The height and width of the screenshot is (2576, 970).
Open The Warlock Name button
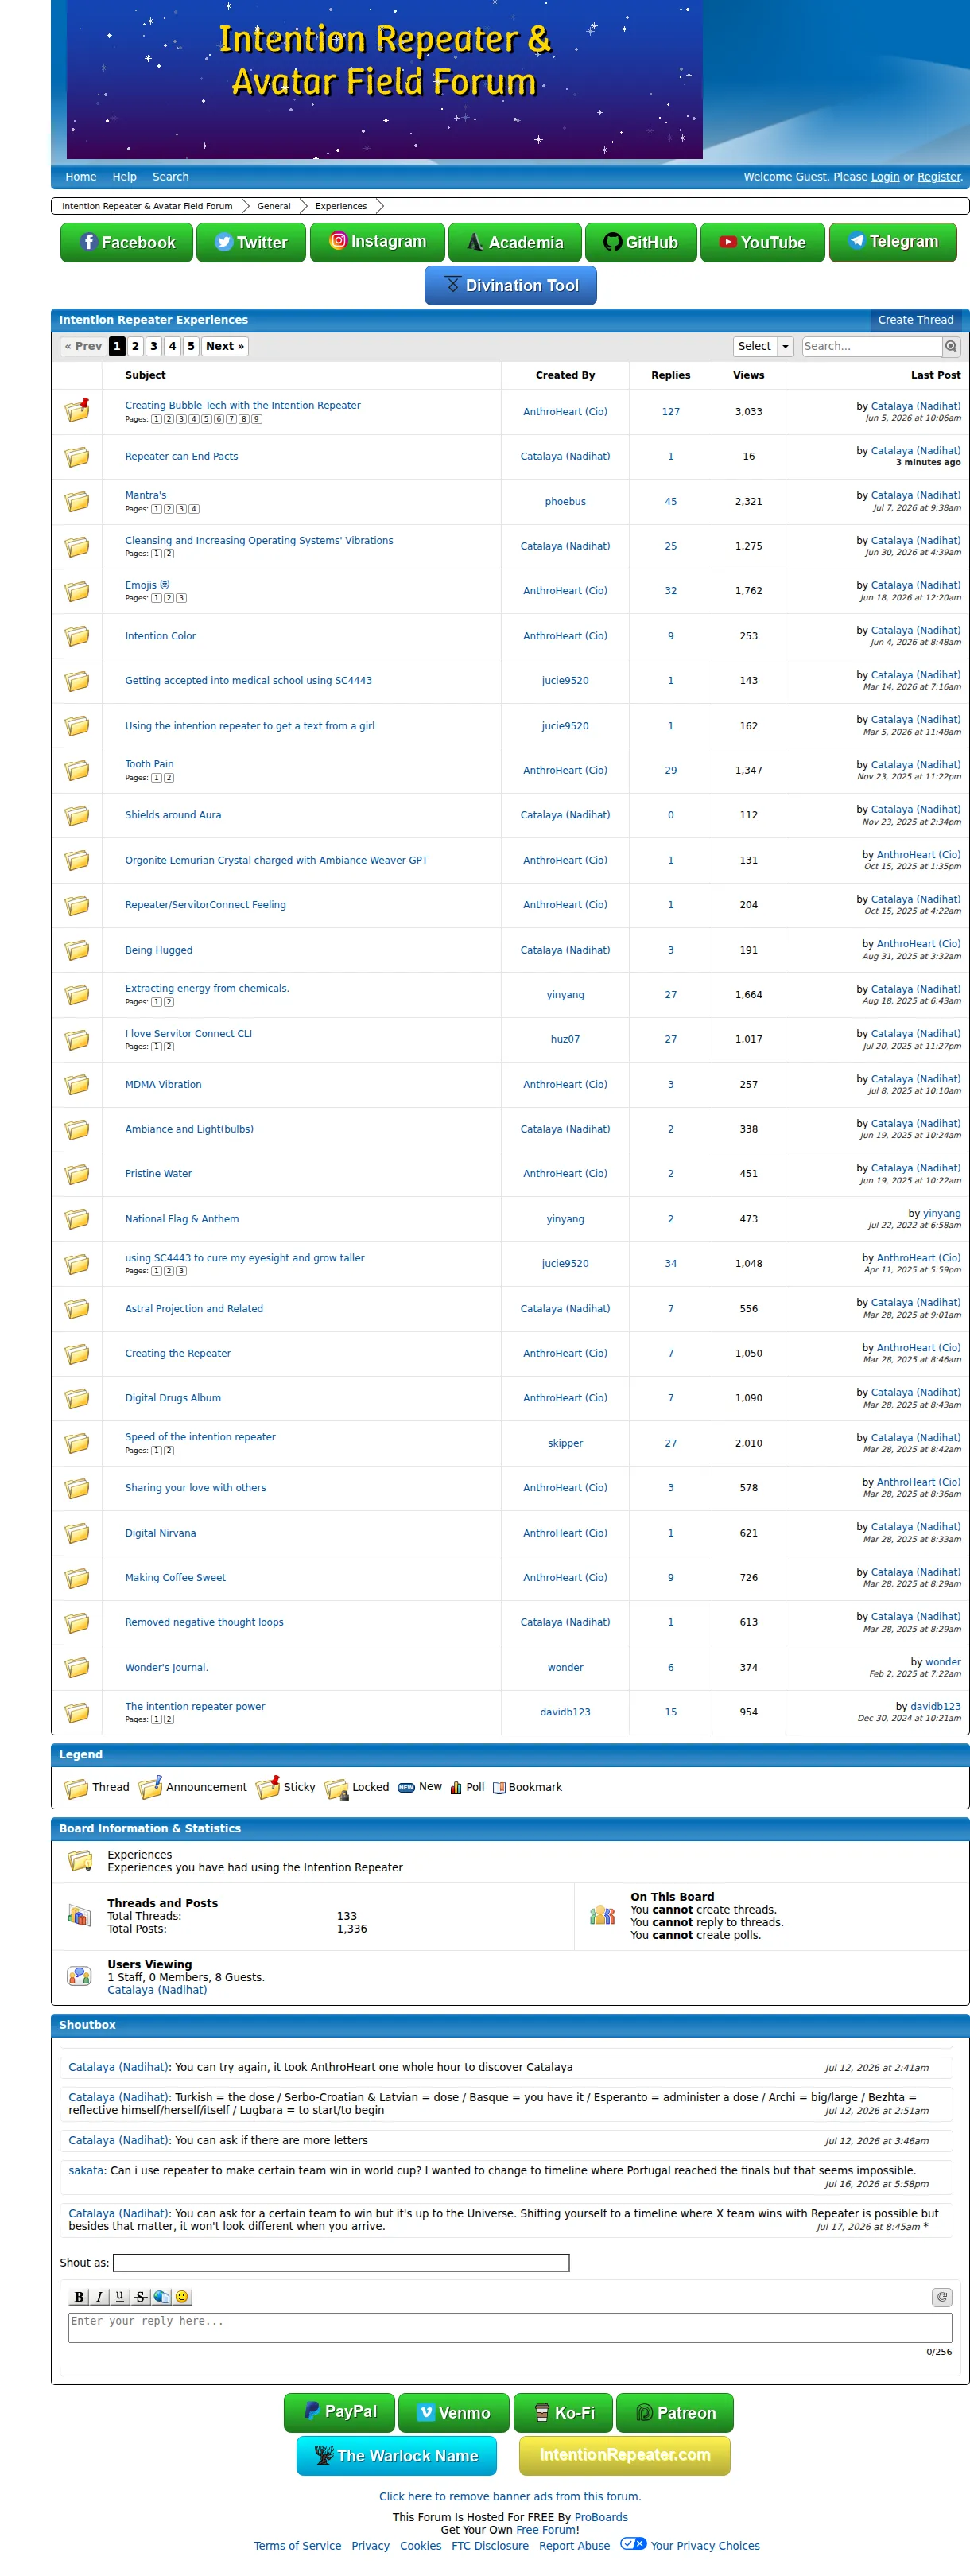[x=396, y=2455]
